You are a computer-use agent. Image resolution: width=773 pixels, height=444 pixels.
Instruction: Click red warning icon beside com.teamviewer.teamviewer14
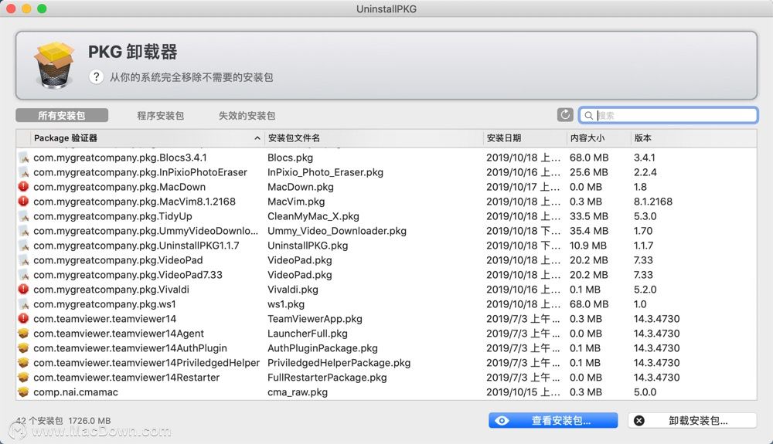tap(23, 318)
